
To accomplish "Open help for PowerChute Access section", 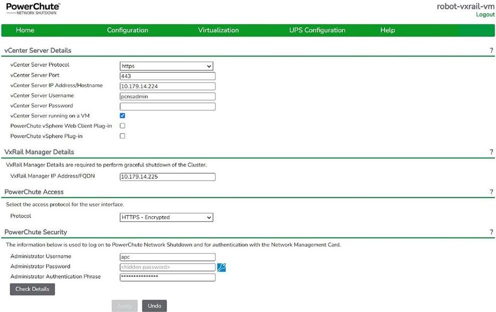I will (491, 192).
